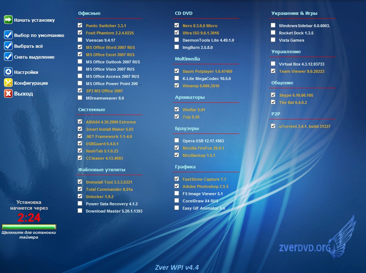Check K-Lite MegaCodec 10.5.0 checkbox

click(176, 78)
